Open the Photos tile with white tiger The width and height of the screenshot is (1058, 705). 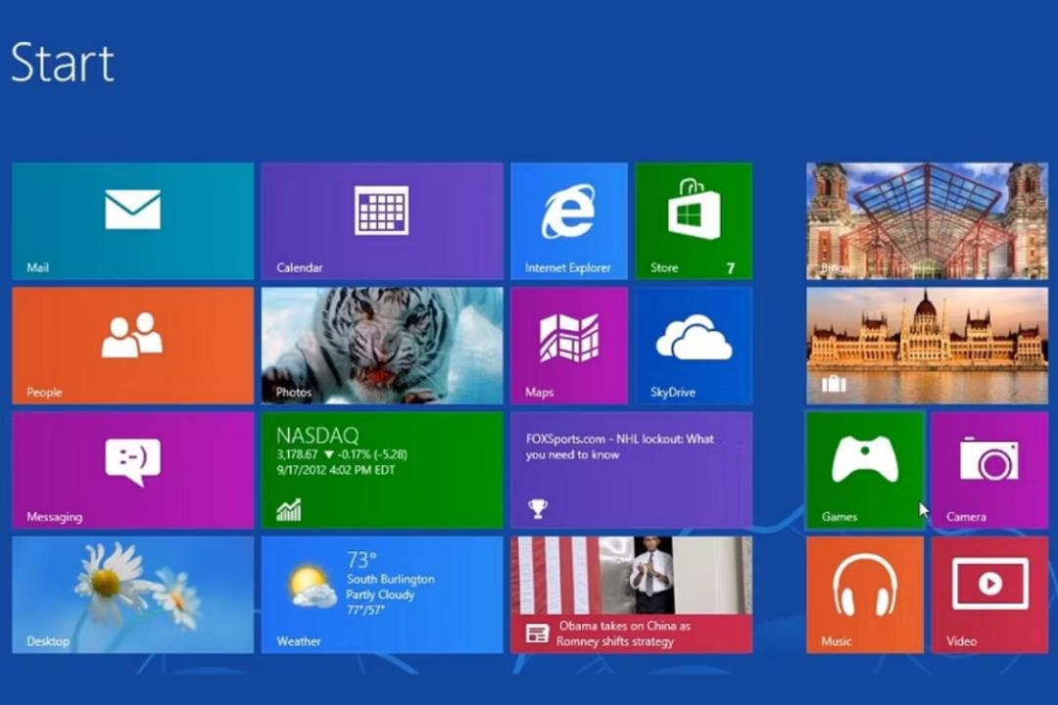382,346
